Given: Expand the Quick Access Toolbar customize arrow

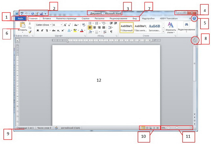Looking at the screenshot, I should (x=45, y=13).
